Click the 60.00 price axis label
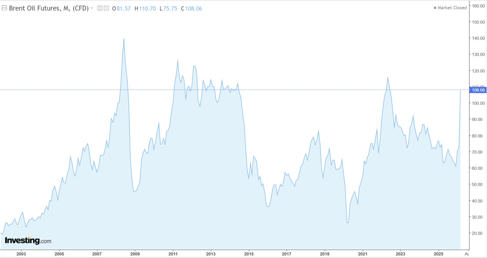487x258 pixels. point(477,168)
